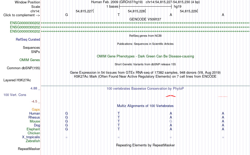The height and width of the screenshot is (155, 250).
Task: Select the SNPs track label
Action: point(36,52)
